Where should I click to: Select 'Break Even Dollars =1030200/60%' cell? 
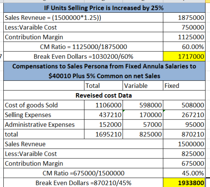[83, 56]
